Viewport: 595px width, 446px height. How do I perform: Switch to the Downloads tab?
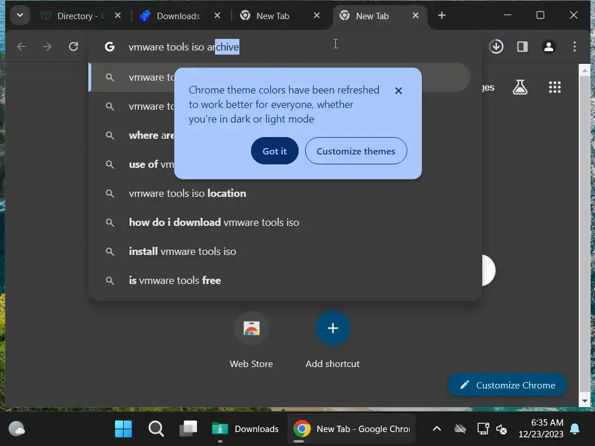pos(179,16)
